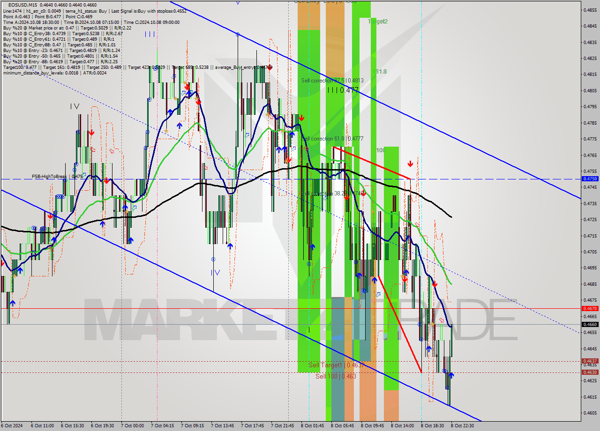
Task: Click the 0.4805 price axis tick
Action: tap(590, 90)
